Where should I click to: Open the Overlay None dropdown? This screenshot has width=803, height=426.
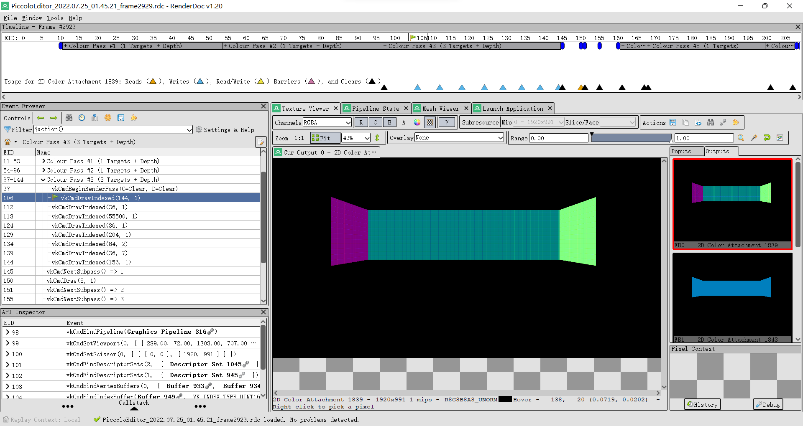(459, 138)
